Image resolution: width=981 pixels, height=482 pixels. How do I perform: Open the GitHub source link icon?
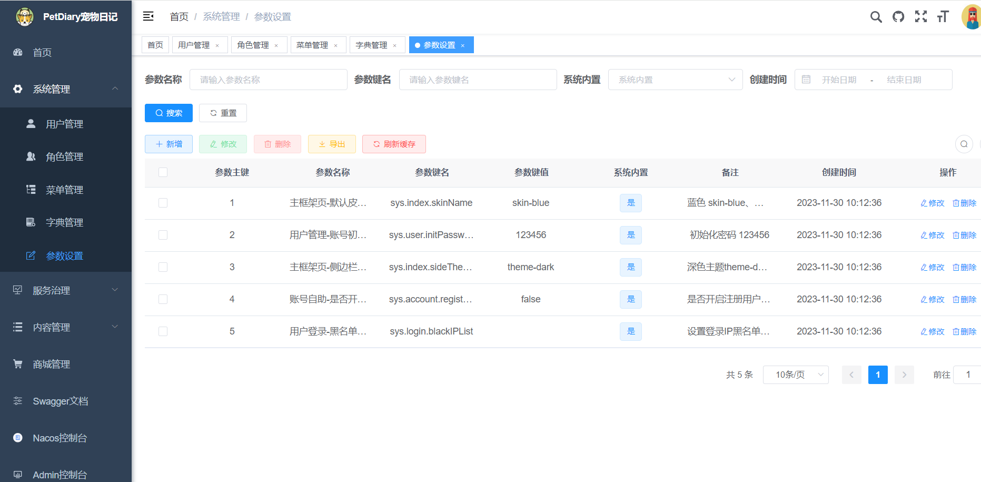tap(898, 17)
